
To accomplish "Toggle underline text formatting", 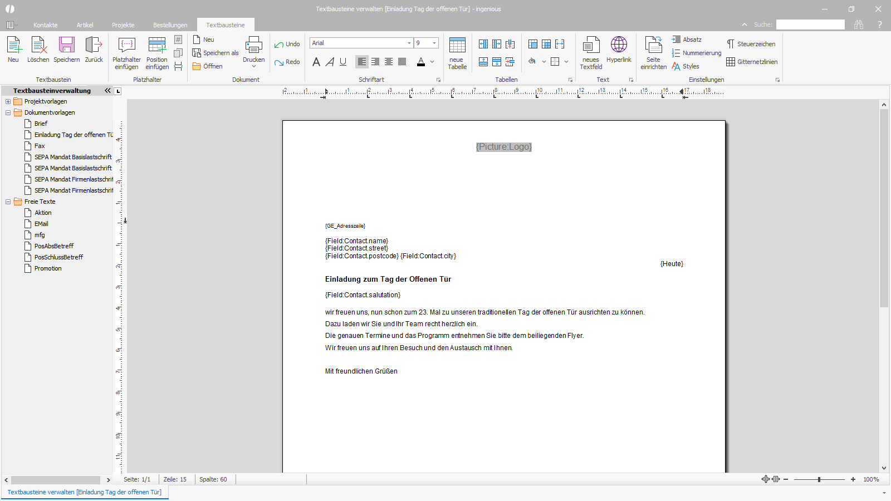I will (x=343, y=62).
